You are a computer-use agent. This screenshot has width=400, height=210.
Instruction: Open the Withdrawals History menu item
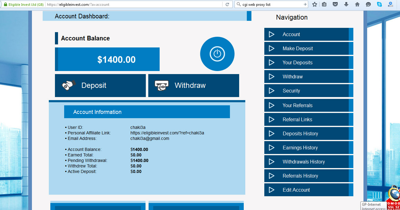click(303, 162)
